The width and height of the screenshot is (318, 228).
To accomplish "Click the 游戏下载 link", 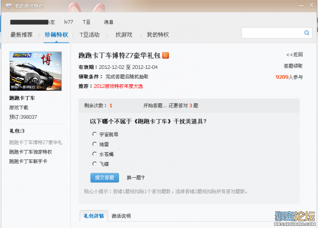I will tap(19, 107).
